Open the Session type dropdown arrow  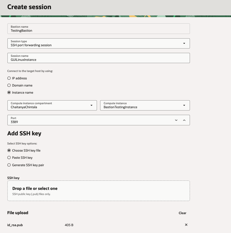tap(184, 43)
